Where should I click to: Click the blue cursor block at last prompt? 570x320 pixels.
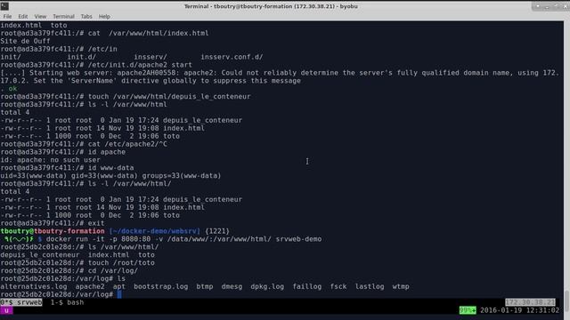(119, 294)
